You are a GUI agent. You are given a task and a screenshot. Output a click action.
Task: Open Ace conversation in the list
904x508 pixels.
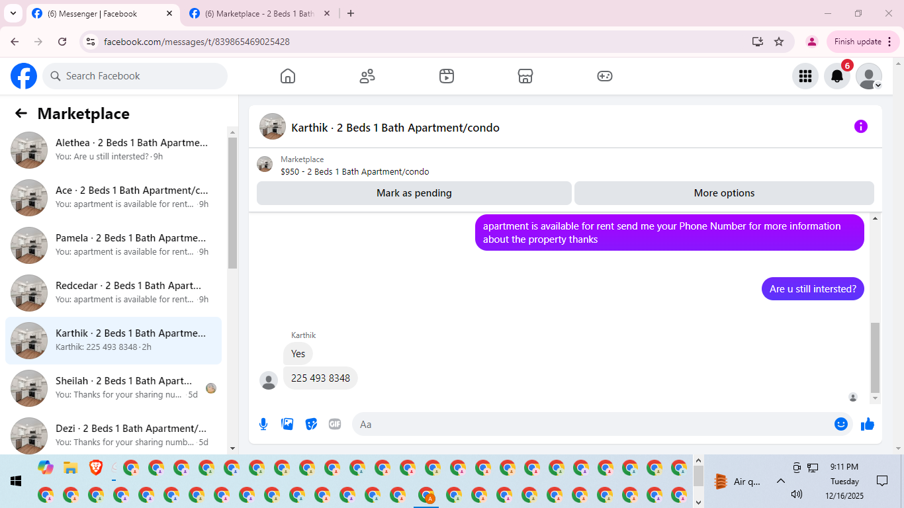pyautogui.click(x=113, y=198)
